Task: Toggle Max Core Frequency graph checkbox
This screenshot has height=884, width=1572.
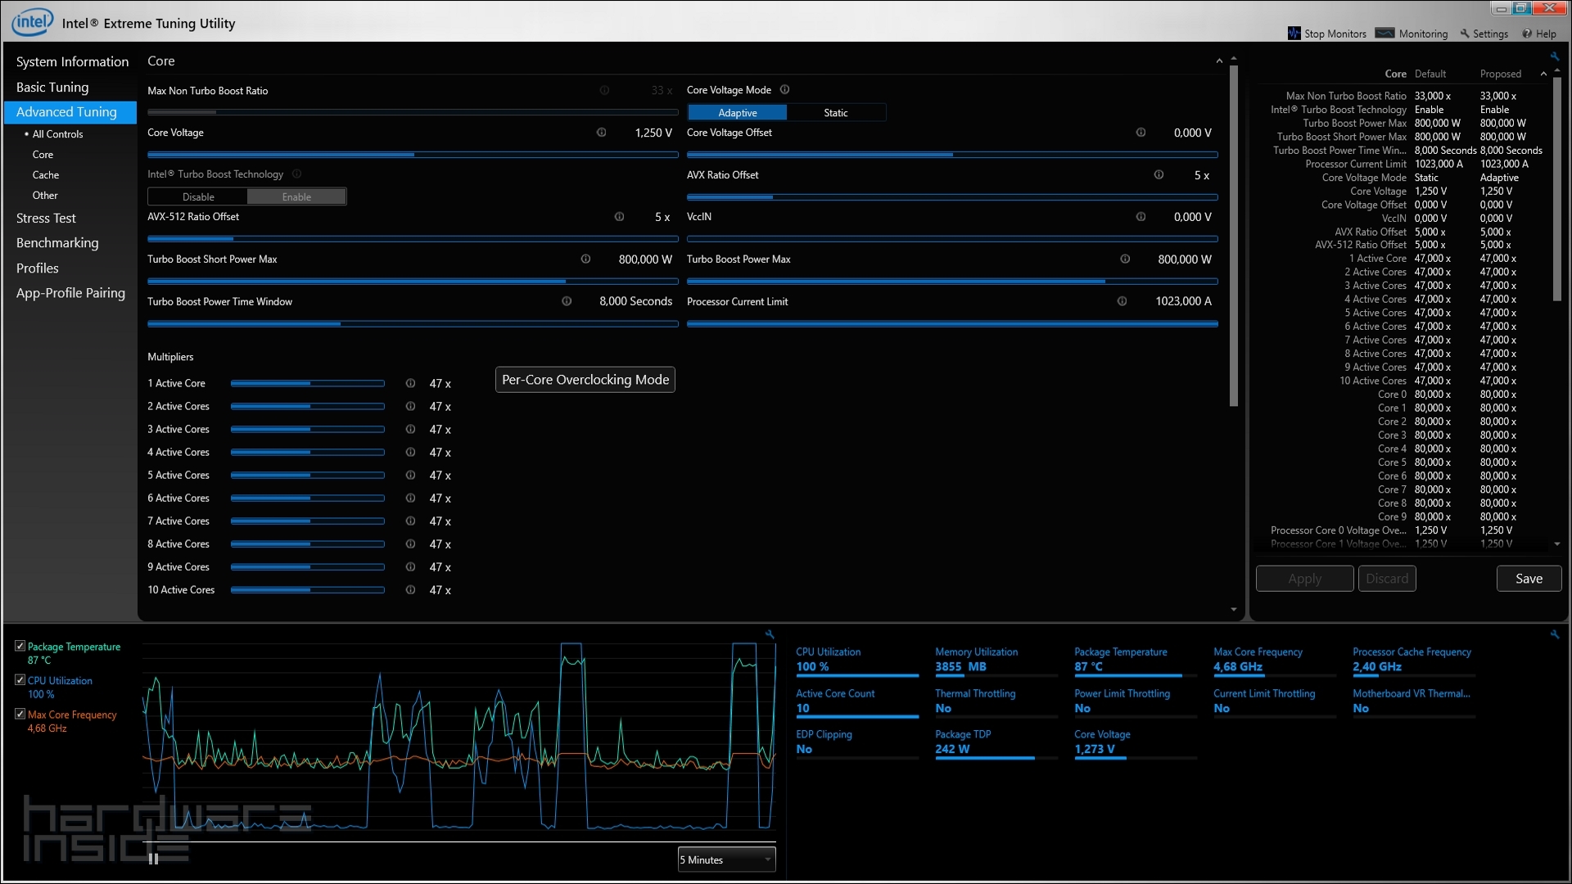Action: [x=20, y=714]
